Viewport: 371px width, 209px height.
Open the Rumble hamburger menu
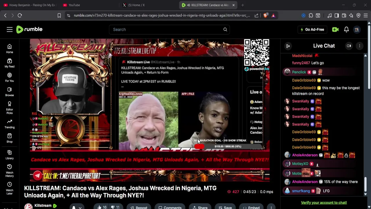[x=10, y=29]
